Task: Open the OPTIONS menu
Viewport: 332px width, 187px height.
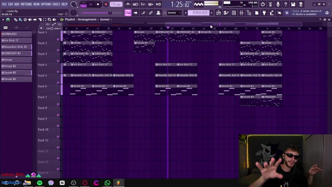Action: point(46,4)
